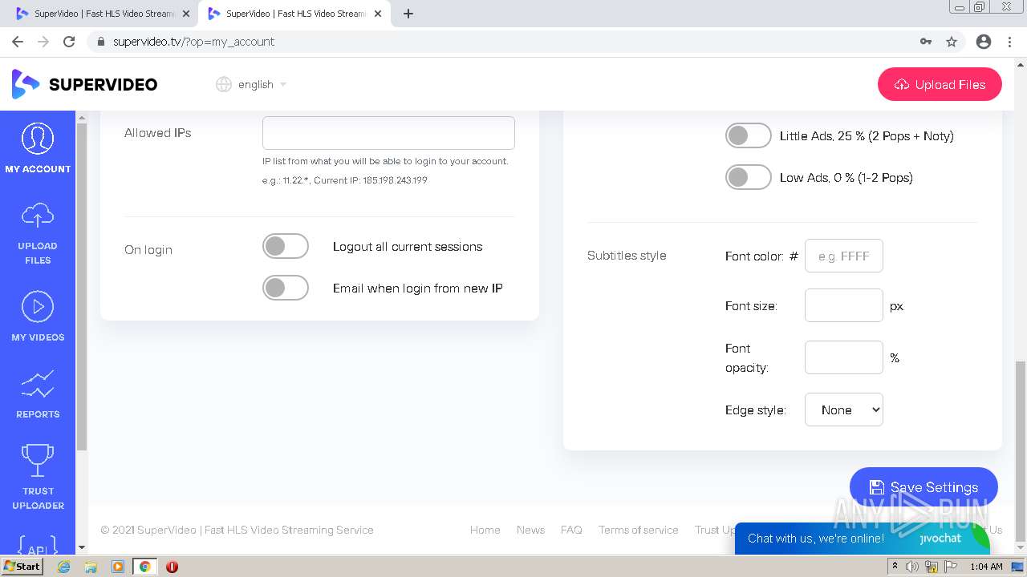Click Upload Files button
The width and height of the screenshot is (1027, 577).
(940, 84)
